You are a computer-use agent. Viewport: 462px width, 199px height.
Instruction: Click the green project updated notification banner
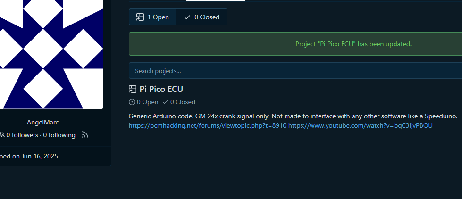[x=295, y=44]
